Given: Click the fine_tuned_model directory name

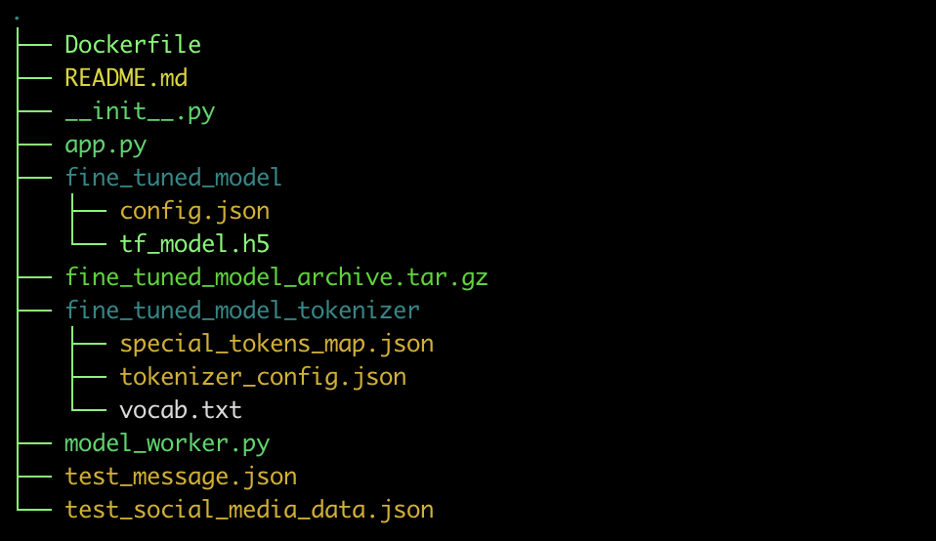Looking at the screenshot, I should click(173, 178).
